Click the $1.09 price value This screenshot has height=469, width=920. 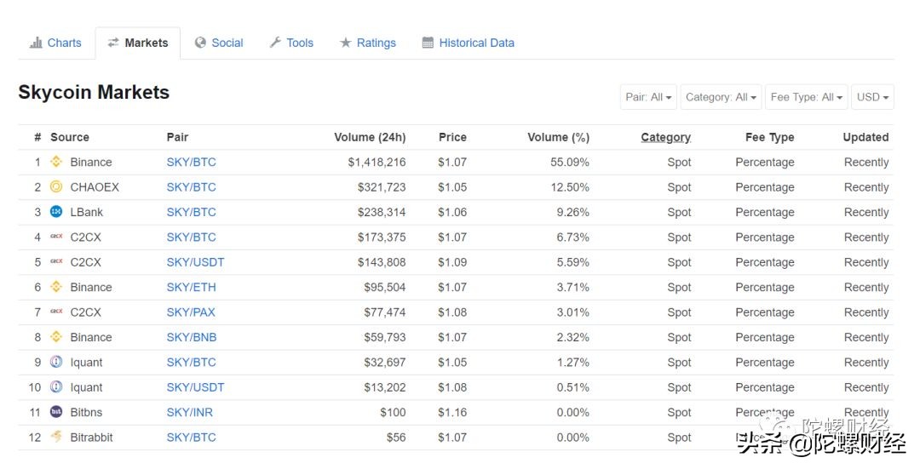tap(452, 262)
